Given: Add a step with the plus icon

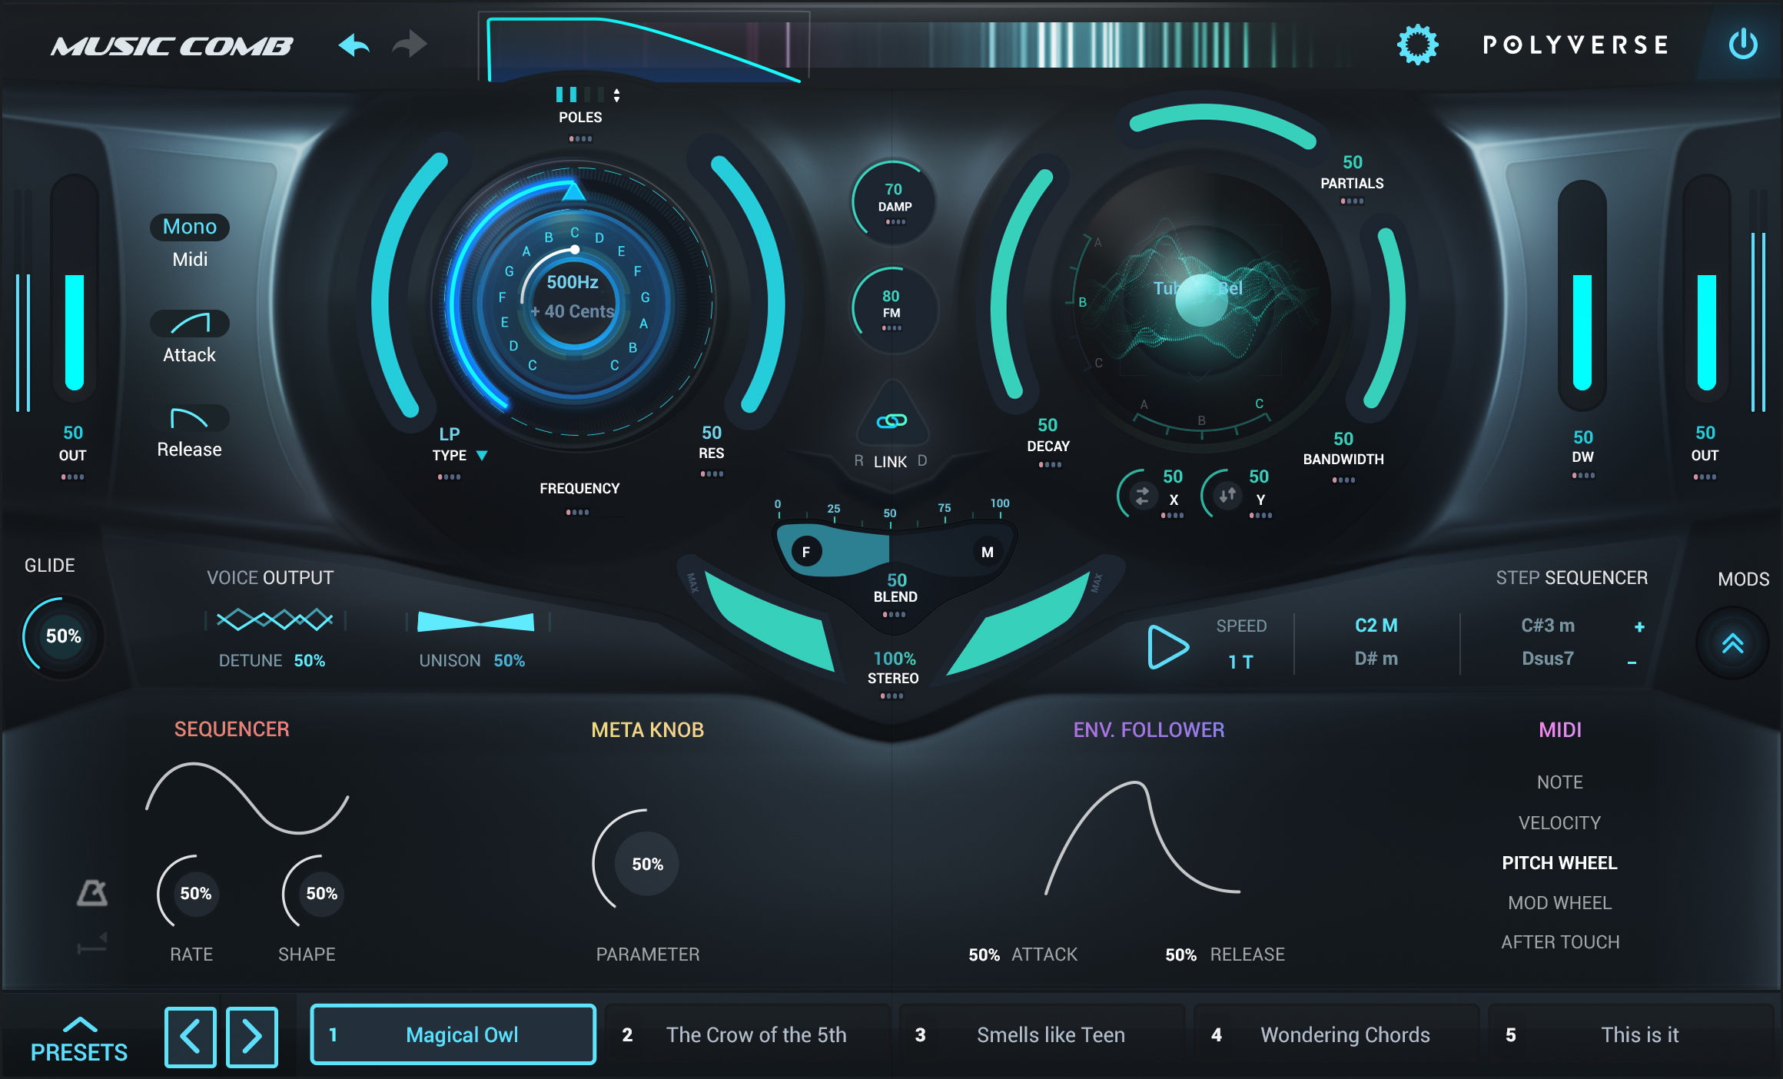Looking at the screenshot, I should [1639, 626].
